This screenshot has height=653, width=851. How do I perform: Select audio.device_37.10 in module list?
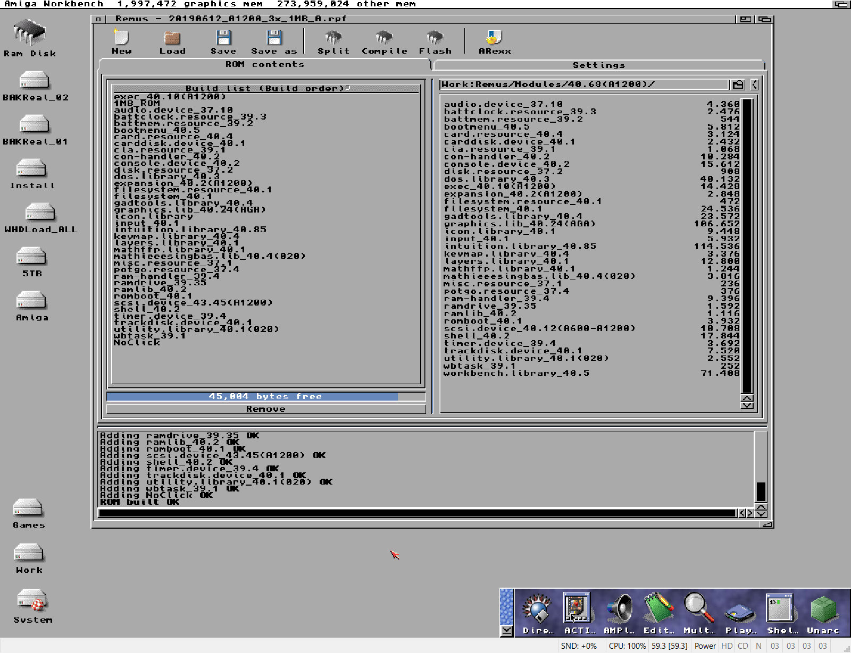(x=591, y=104)
